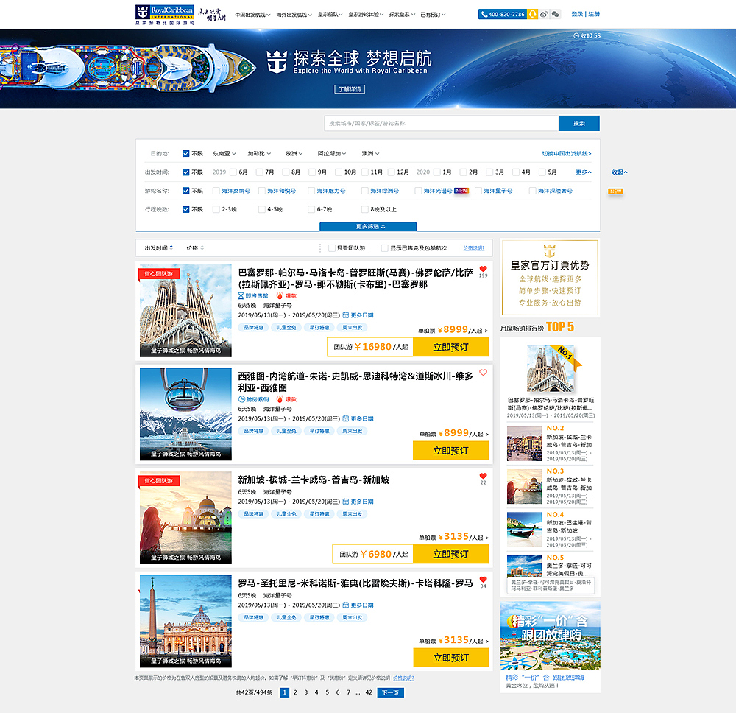736x713 pixels.
Task: Click calendar icon on Seattle cruise dates
Action: [x=345, y=418]
